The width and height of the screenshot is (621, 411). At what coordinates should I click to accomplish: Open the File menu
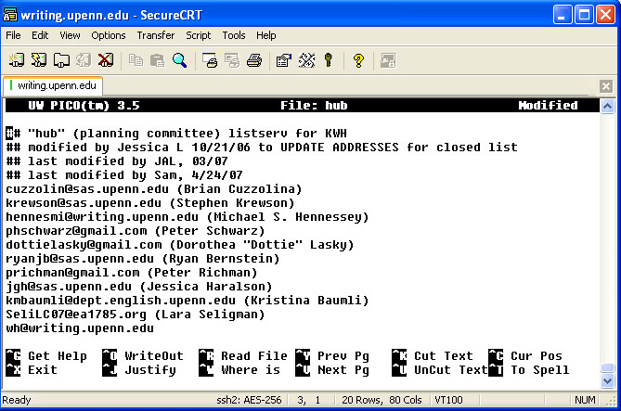coord(13,35)
